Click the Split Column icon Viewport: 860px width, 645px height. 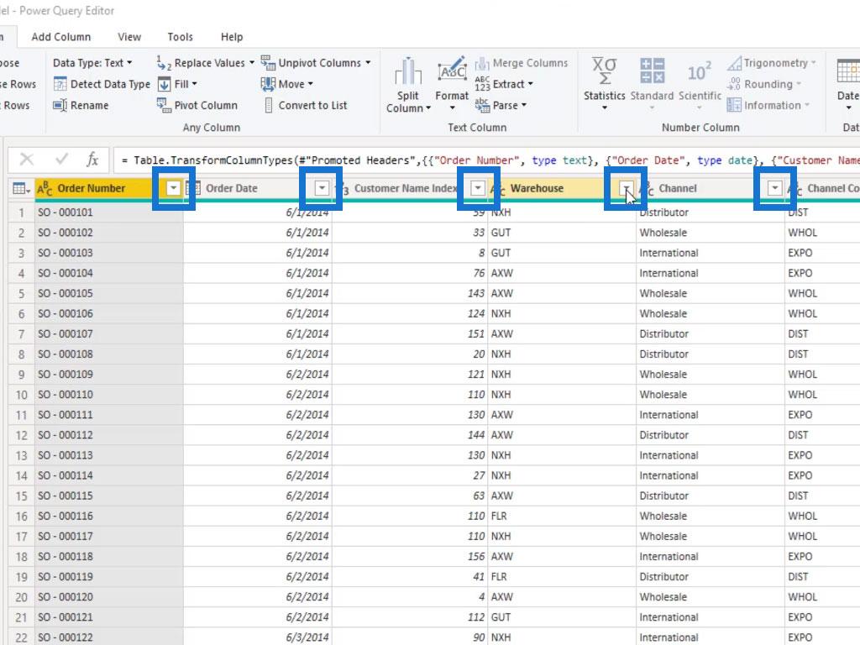pyautogui.click(x=408, y=73)
